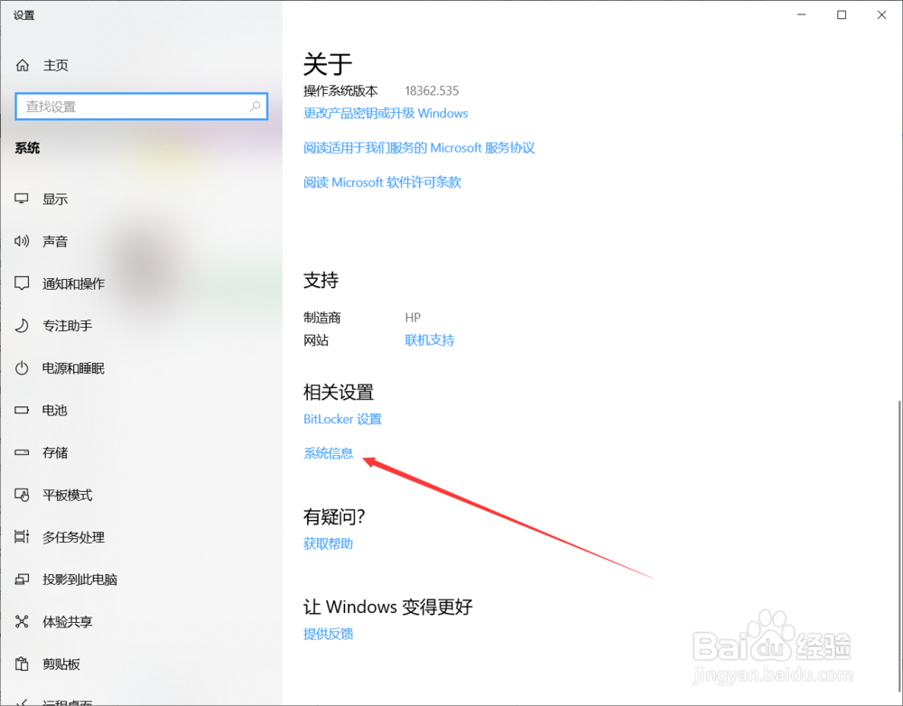Click the 相关设置 heading
903x706 pixels.
339,393
